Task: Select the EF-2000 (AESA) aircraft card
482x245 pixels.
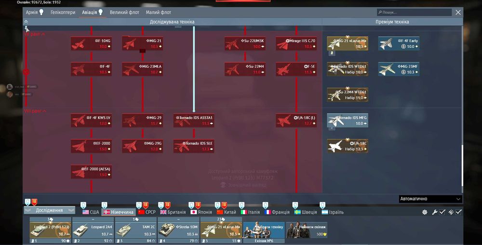Action: click(x=91, y=172)
